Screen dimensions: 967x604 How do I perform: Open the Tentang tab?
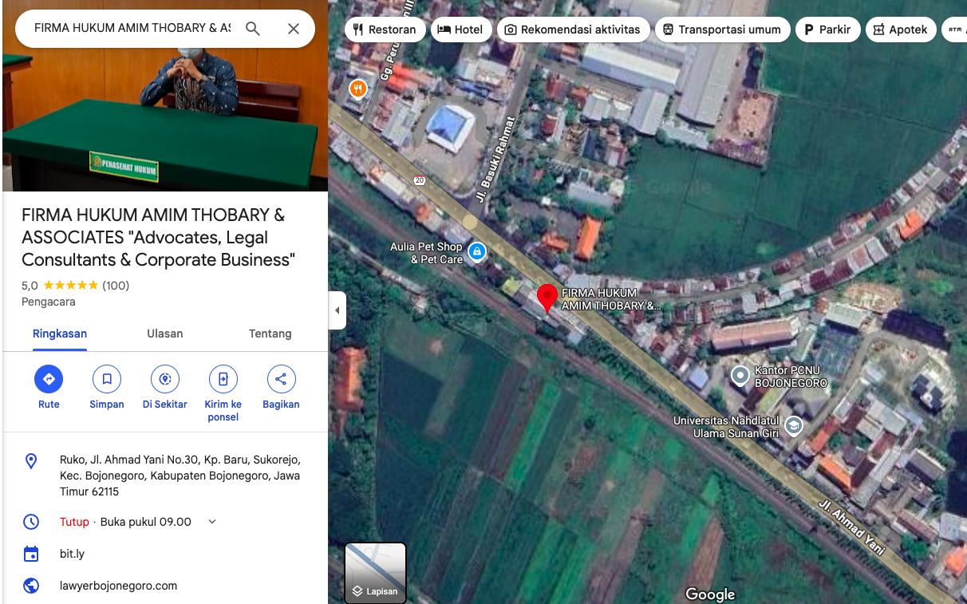(x=270, y=334)
